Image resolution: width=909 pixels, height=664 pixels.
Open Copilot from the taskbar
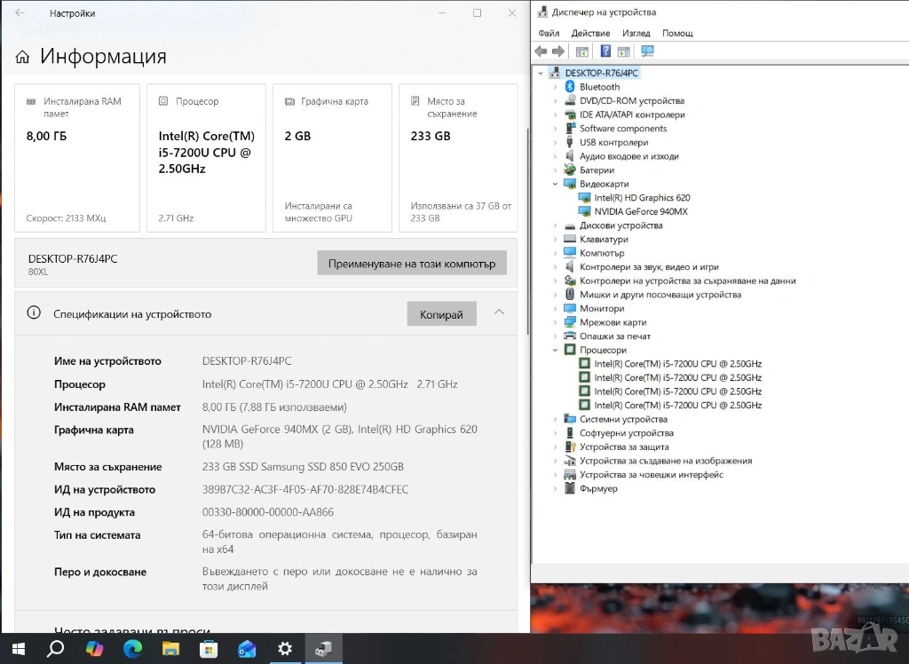tap(94, 649)
